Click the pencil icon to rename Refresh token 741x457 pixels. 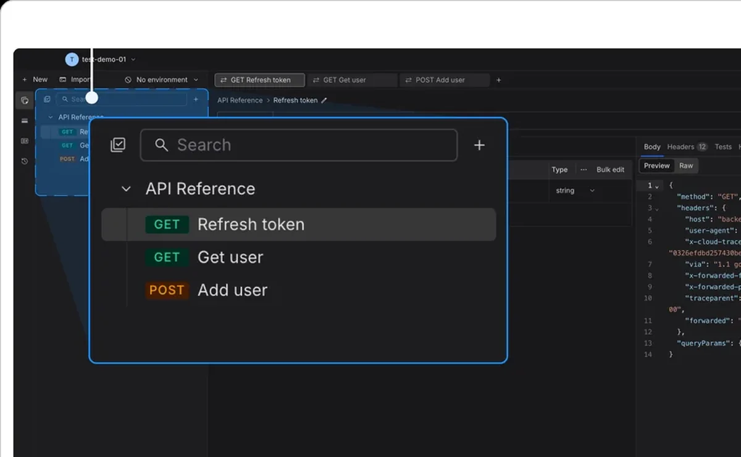[x=324, y=100]
